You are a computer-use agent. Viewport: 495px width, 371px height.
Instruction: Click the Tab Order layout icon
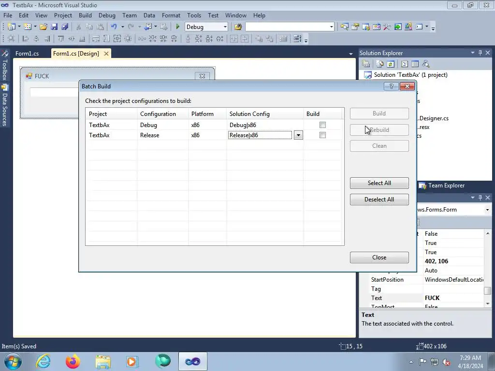[297, 39]
